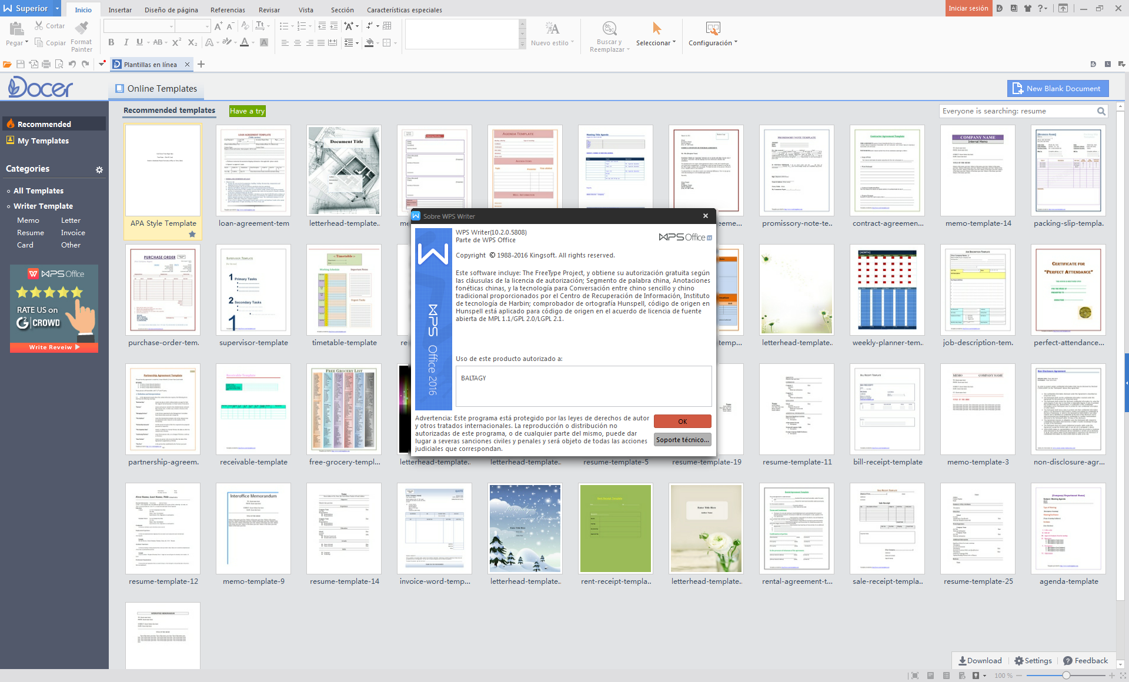
Task: Click the Download link
Action: pyautogui.click(x=980, y=661)
